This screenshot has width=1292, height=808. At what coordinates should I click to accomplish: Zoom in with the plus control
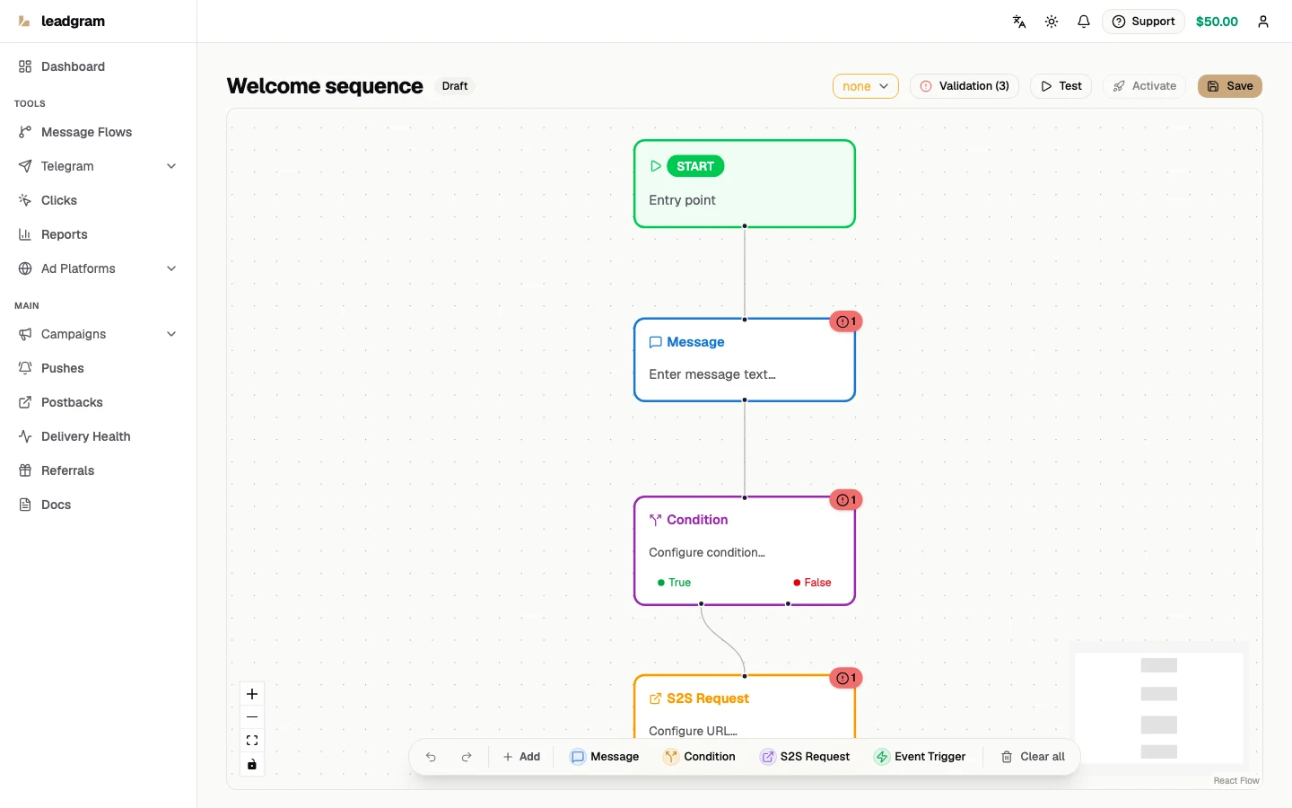pos(252,694)
